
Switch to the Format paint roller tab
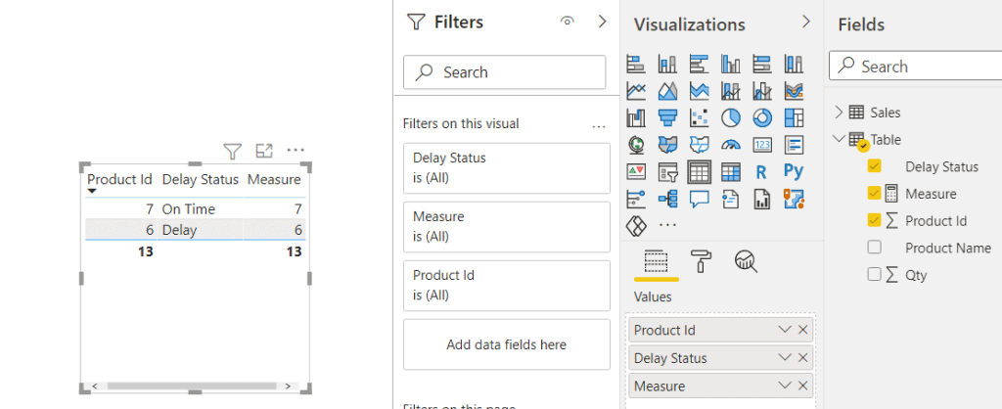701,262
